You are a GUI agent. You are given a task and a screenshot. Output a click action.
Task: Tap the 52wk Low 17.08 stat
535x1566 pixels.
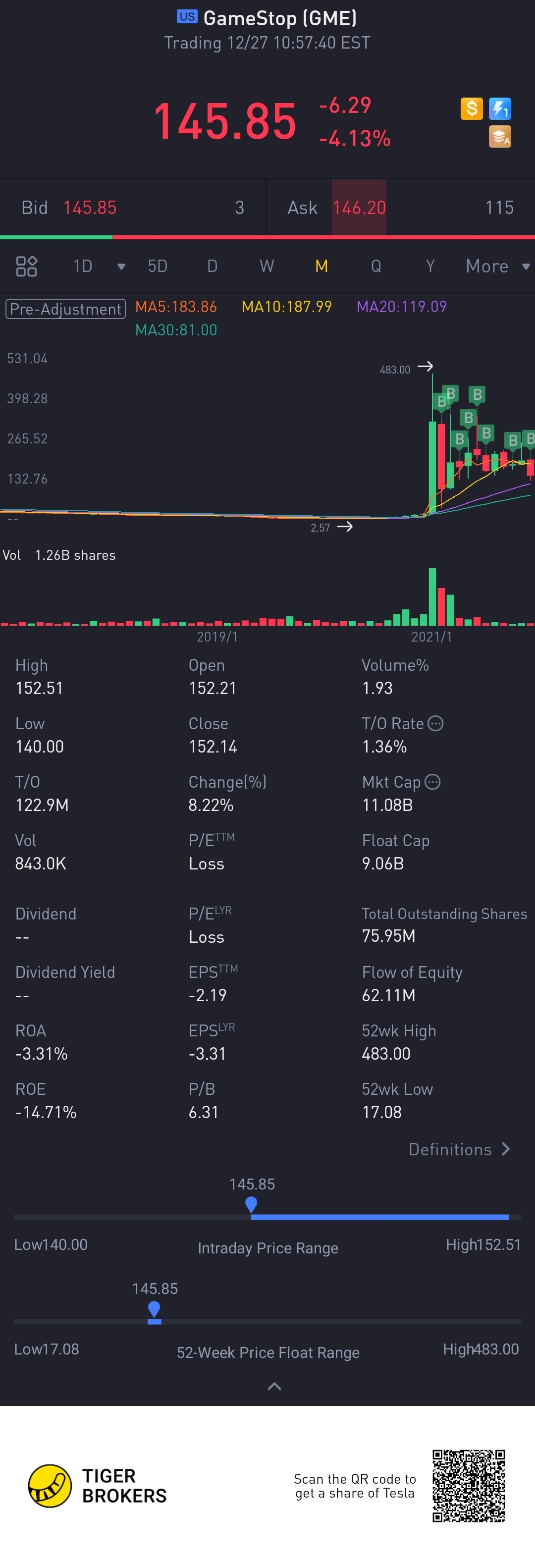point(382,1112)
